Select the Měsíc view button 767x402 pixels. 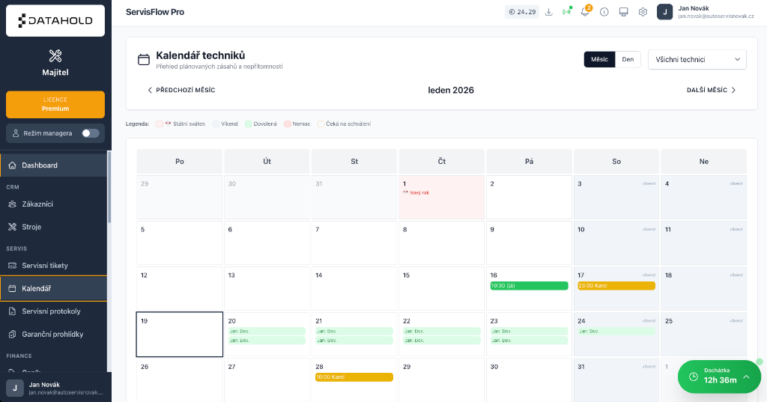[599, 60]
